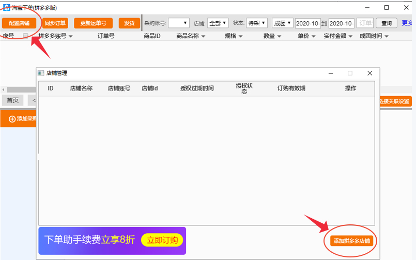This screenshot has height=260, width=416.
Task: Open the 店铺 全部 dropdown
Action: tap(218, 23)
